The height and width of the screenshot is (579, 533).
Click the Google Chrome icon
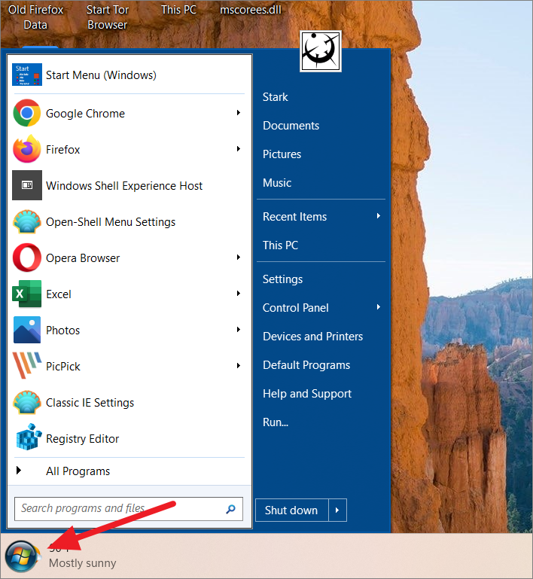[x=27, y=114]
